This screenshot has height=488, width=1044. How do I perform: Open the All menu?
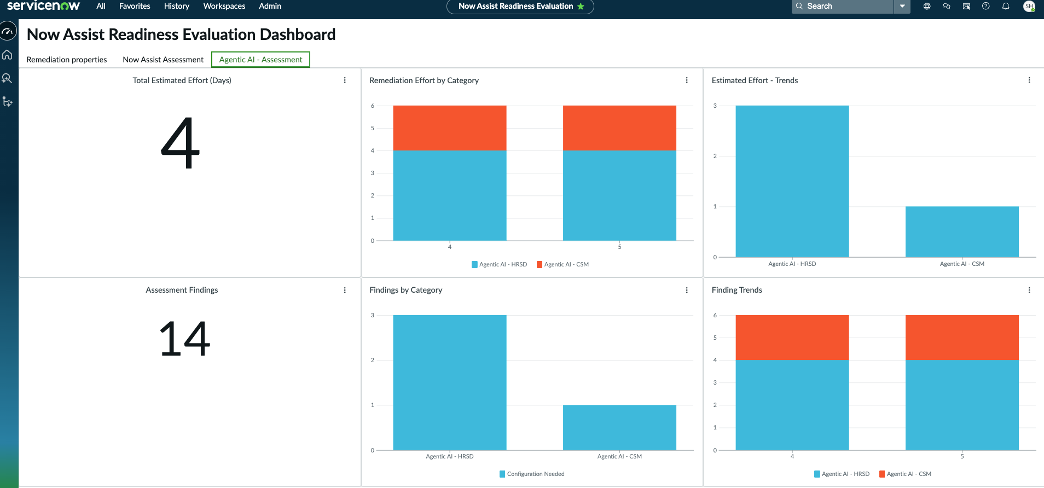[x=101, y=6]
